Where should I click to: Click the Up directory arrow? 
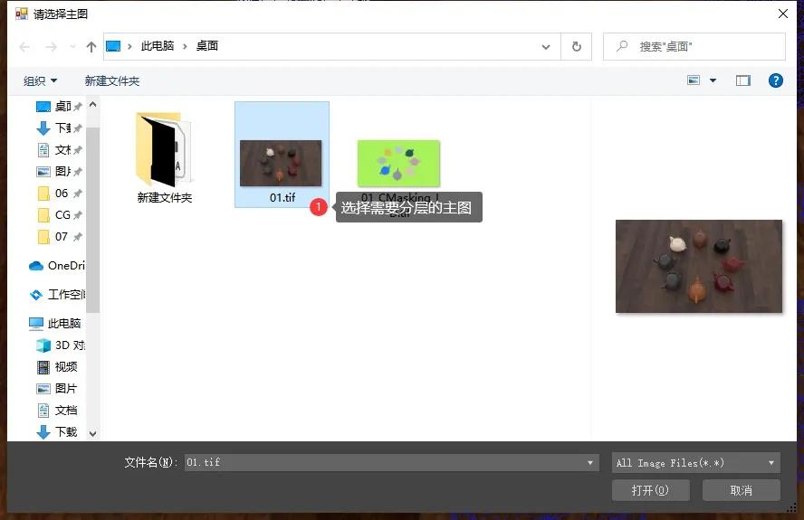(91, 46)
